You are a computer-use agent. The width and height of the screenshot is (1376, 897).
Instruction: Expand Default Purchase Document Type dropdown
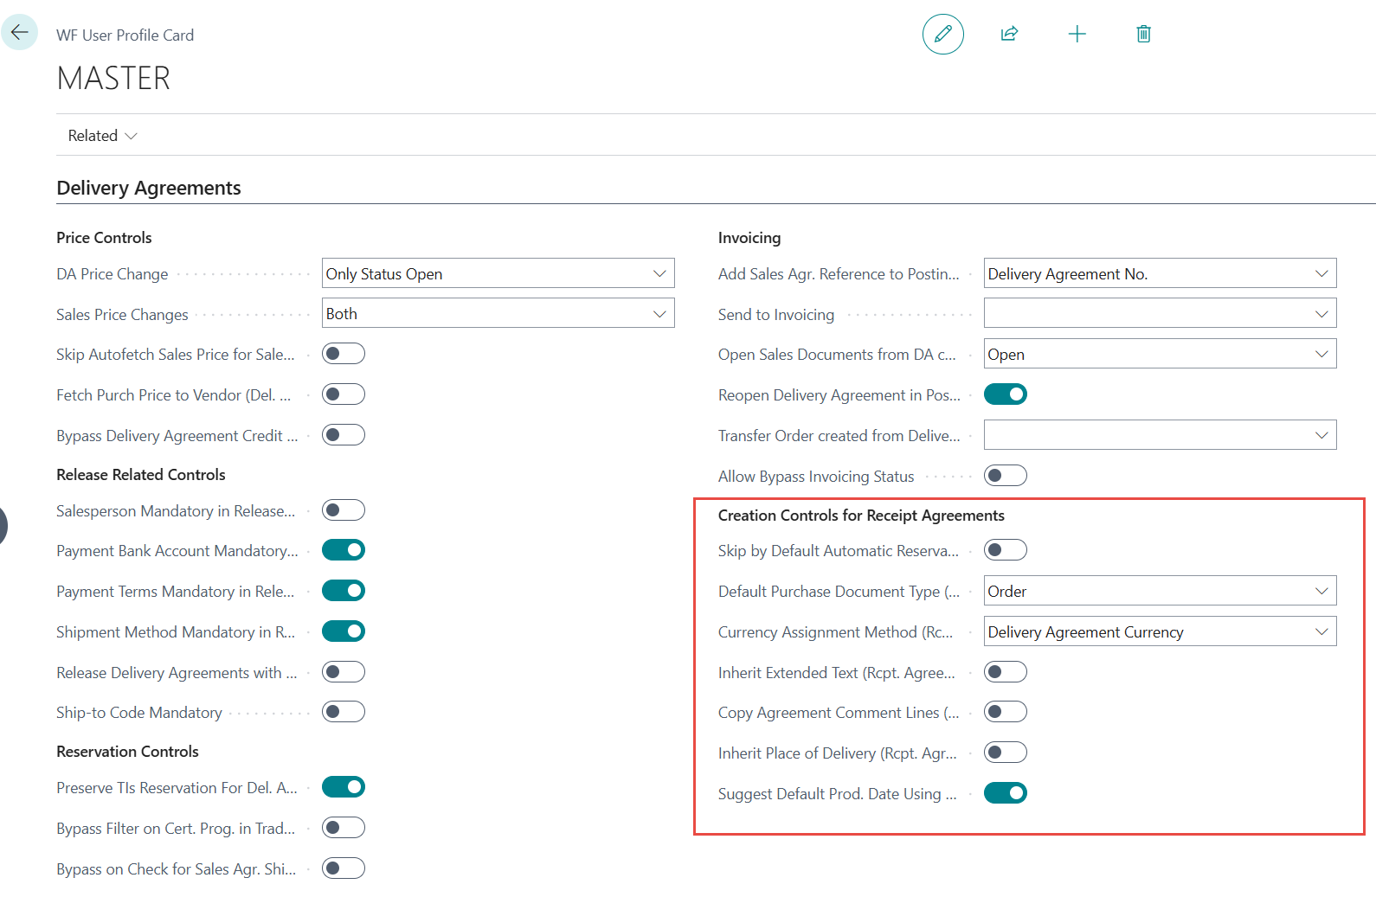[x=1160, y=592]
